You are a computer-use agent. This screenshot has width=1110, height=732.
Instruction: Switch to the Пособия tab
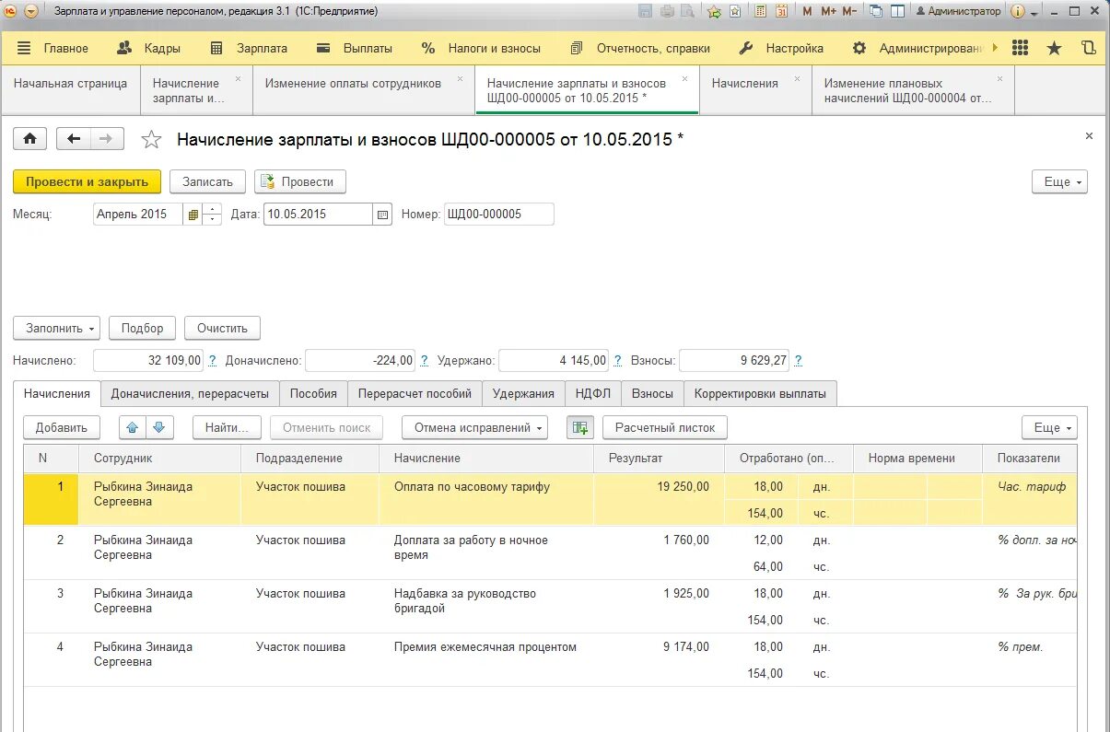coord(313,393)
